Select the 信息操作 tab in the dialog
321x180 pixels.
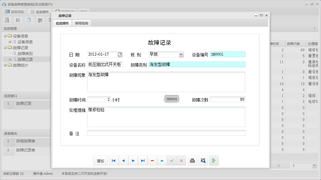pyautogui.click(x=62, y=22)
